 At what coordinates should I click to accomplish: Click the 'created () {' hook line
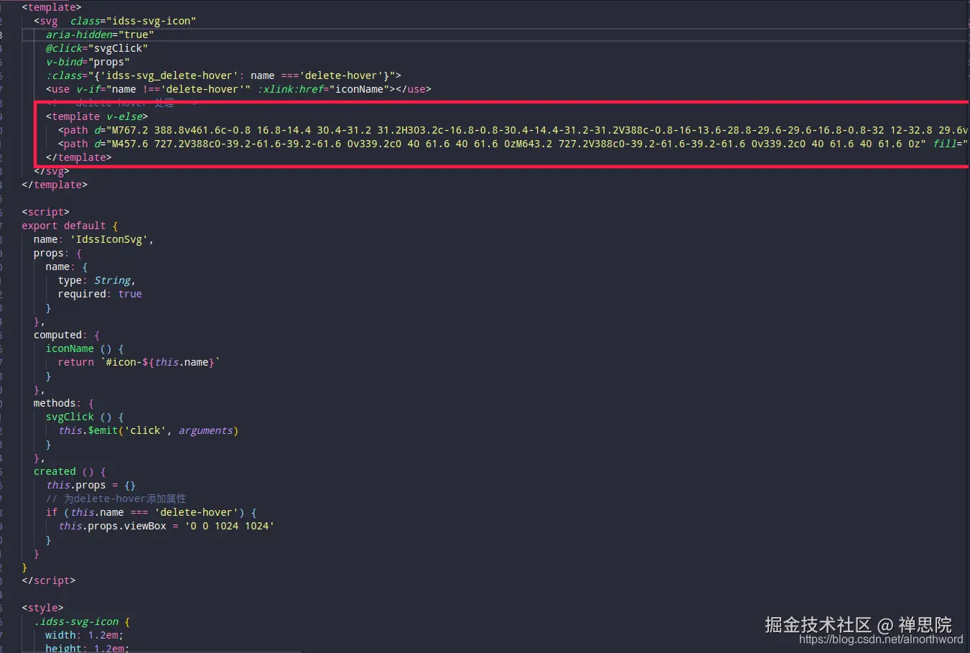[x=70, y=471]
